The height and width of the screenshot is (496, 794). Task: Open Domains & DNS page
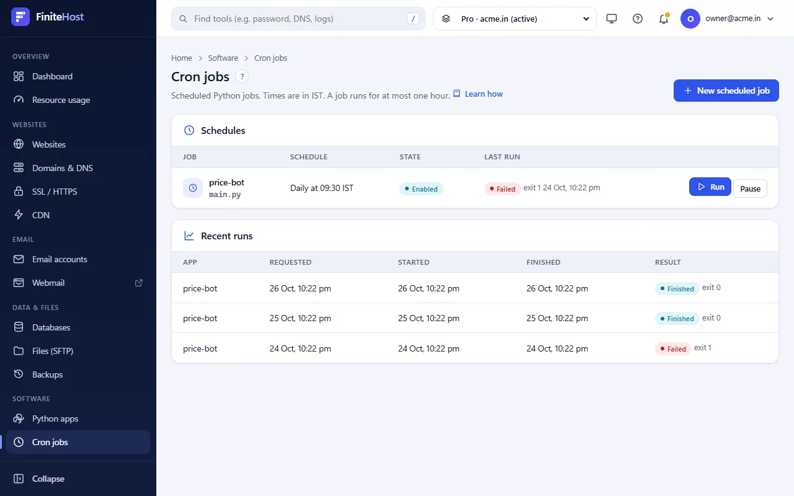pos(78,168)
